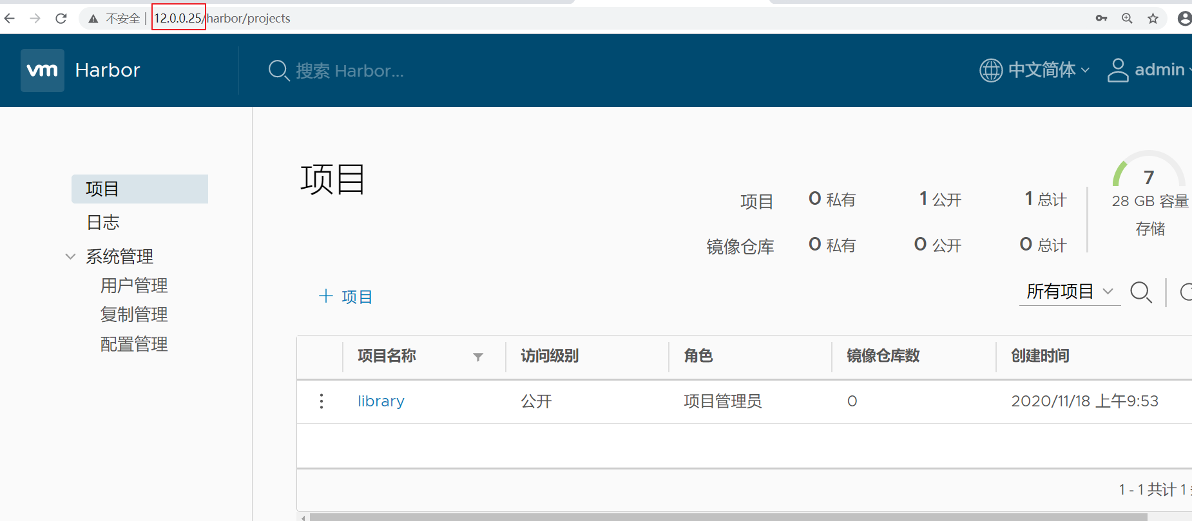Image resolution: width=1192 pixels, height=521 pixels.
Task: Click the search magnifier in header
Action: (x=278, y=70)
